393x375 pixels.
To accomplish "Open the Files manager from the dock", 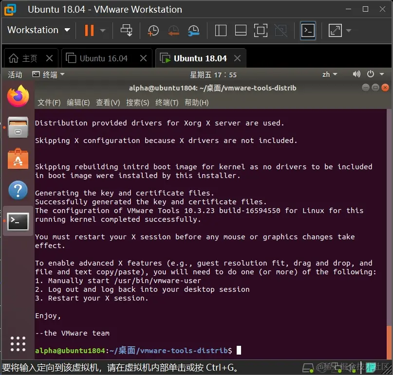I will click(x=18, y=127).
